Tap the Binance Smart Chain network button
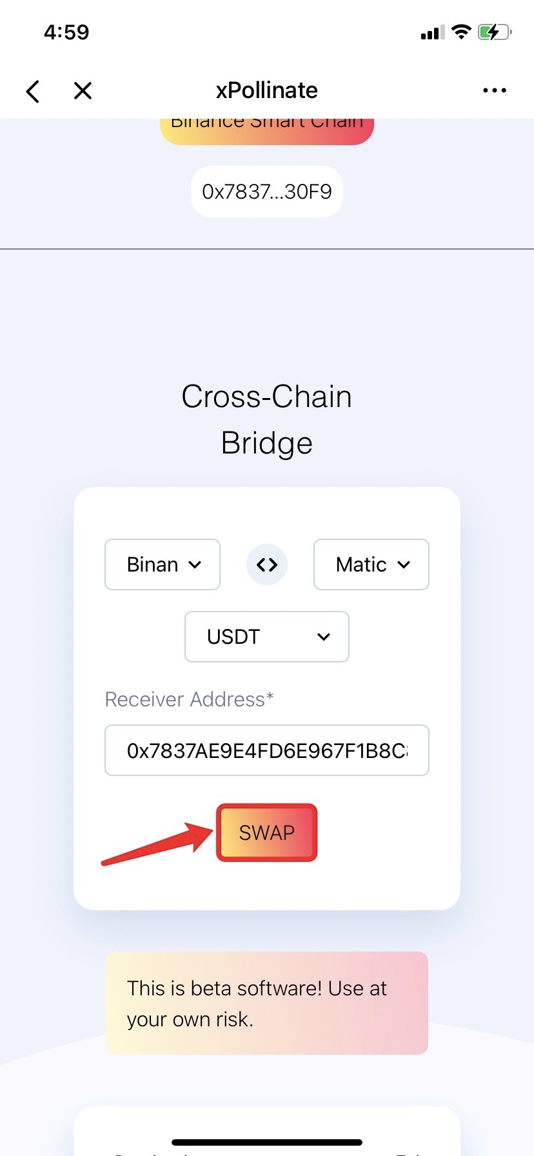This screenshot has height=1156, width=534. click(267, 130)
